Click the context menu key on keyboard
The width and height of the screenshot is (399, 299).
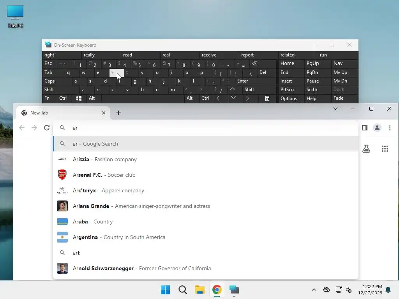[x=267, y=98]
